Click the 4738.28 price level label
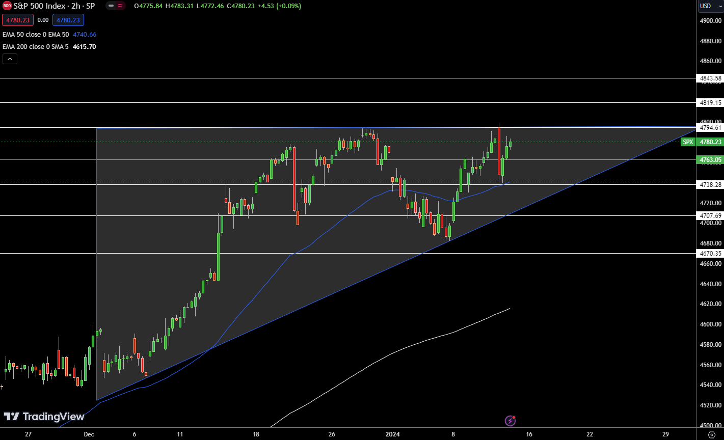This screenshot has height=440, width=724. click(711, 184)
